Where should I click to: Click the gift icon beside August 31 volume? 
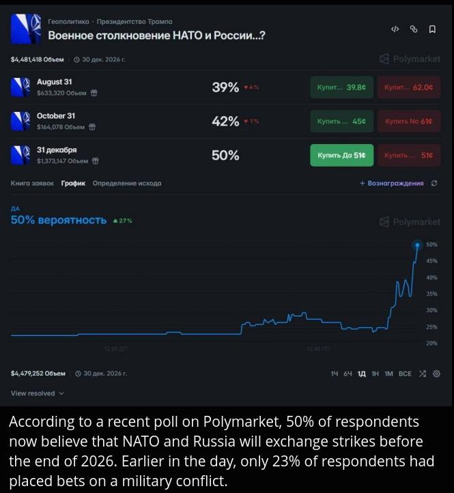tap(94, 93)
